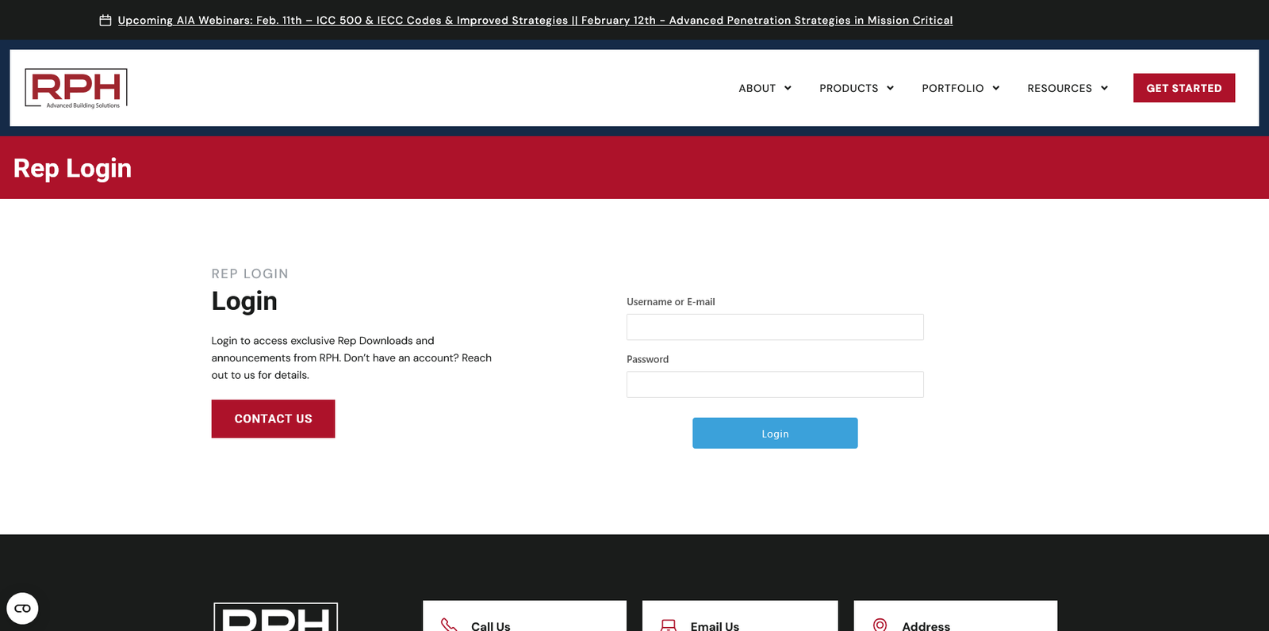This screenshot has width=1269, height=631.
Task: Click the laptop icon beside Email Us
Action: point(669,625)
